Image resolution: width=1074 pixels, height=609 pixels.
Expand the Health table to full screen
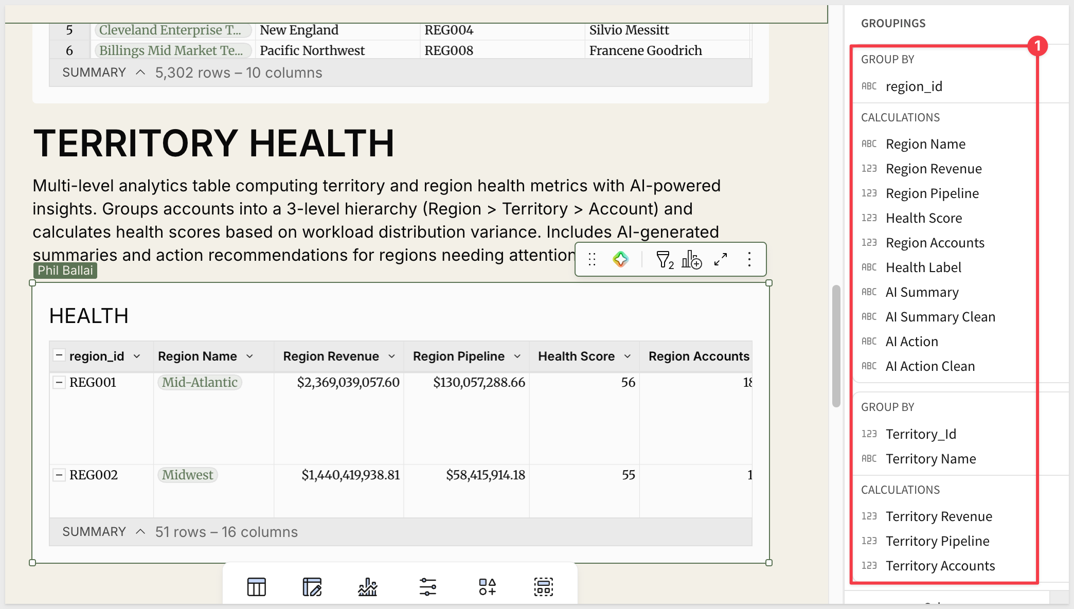coord(721,259)
